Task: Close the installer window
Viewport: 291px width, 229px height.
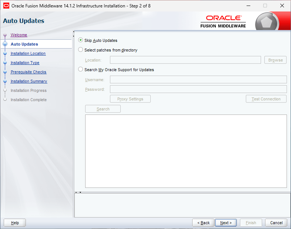Action: point(282,6)
